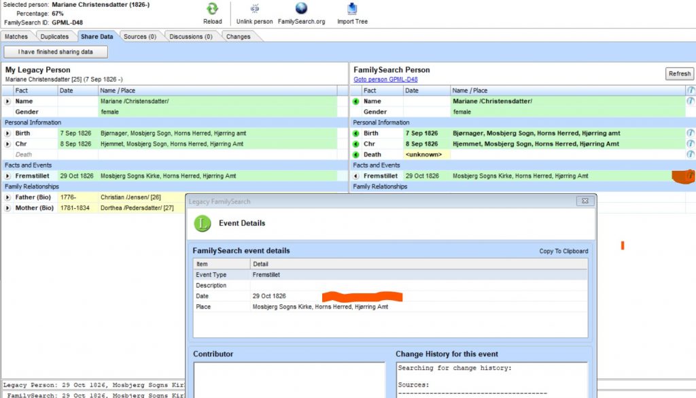This screenshot has height=398, width=696.
Task: Click inside the Contributor text box
Action: click(290, 380)
